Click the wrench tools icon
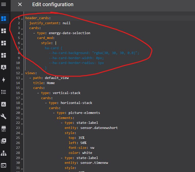Viewport: 195px width, 172px height. point(4,116)
